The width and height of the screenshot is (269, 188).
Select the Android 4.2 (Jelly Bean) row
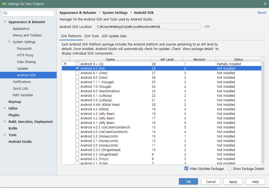[x=161, y=118]
